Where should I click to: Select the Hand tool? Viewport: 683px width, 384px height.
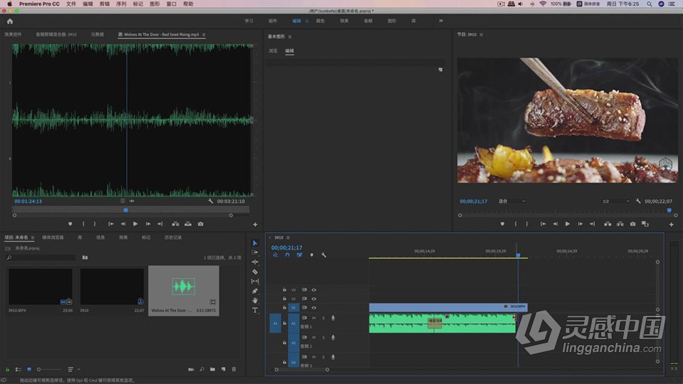point(255,300)
